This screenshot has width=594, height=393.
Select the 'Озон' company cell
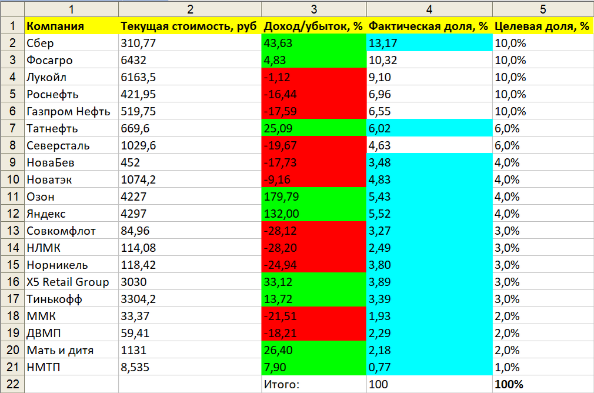click(x=71, y=196)
